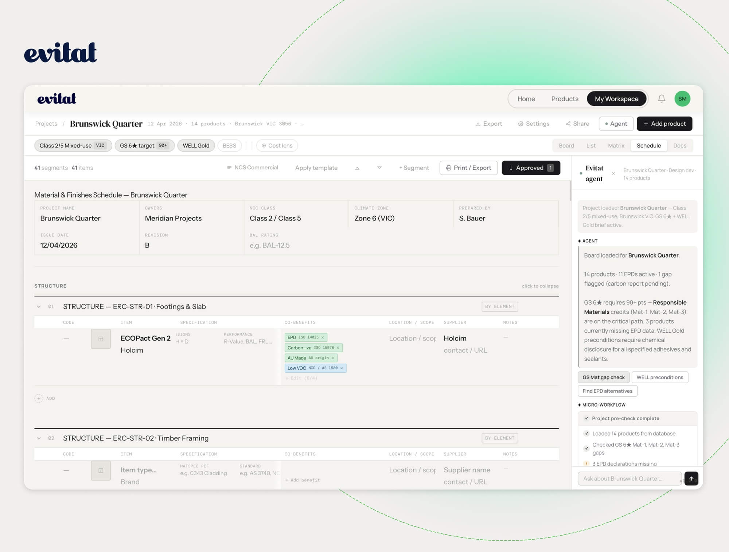Screen dimensions: 729x552
Task: Move segment down with arrow icon
Action: pos(379,168)
